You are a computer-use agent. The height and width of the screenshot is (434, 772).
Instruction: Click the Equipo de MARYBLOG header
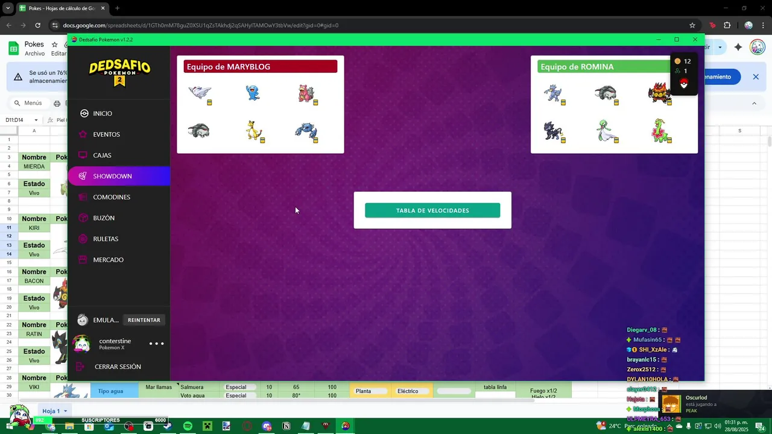261,67
